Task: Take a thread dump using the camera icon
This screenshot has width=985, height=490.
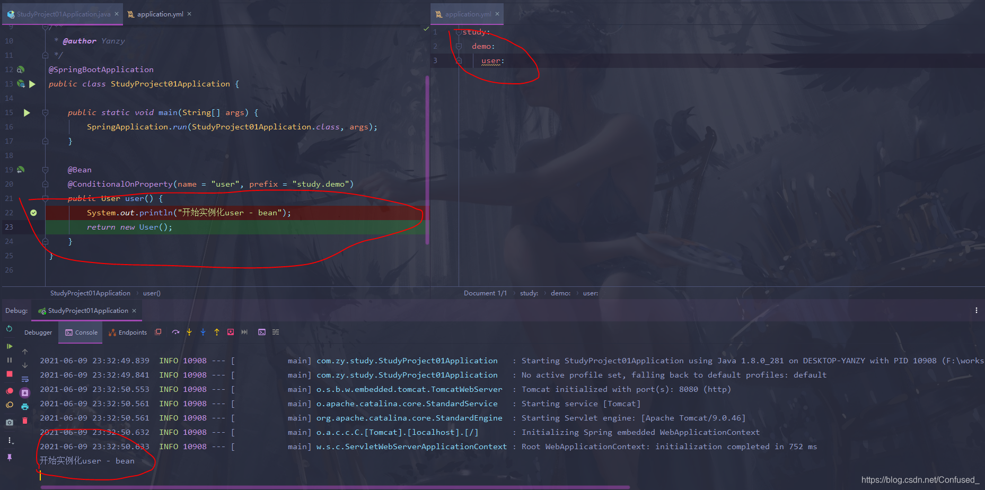Action: pos(9,422)
